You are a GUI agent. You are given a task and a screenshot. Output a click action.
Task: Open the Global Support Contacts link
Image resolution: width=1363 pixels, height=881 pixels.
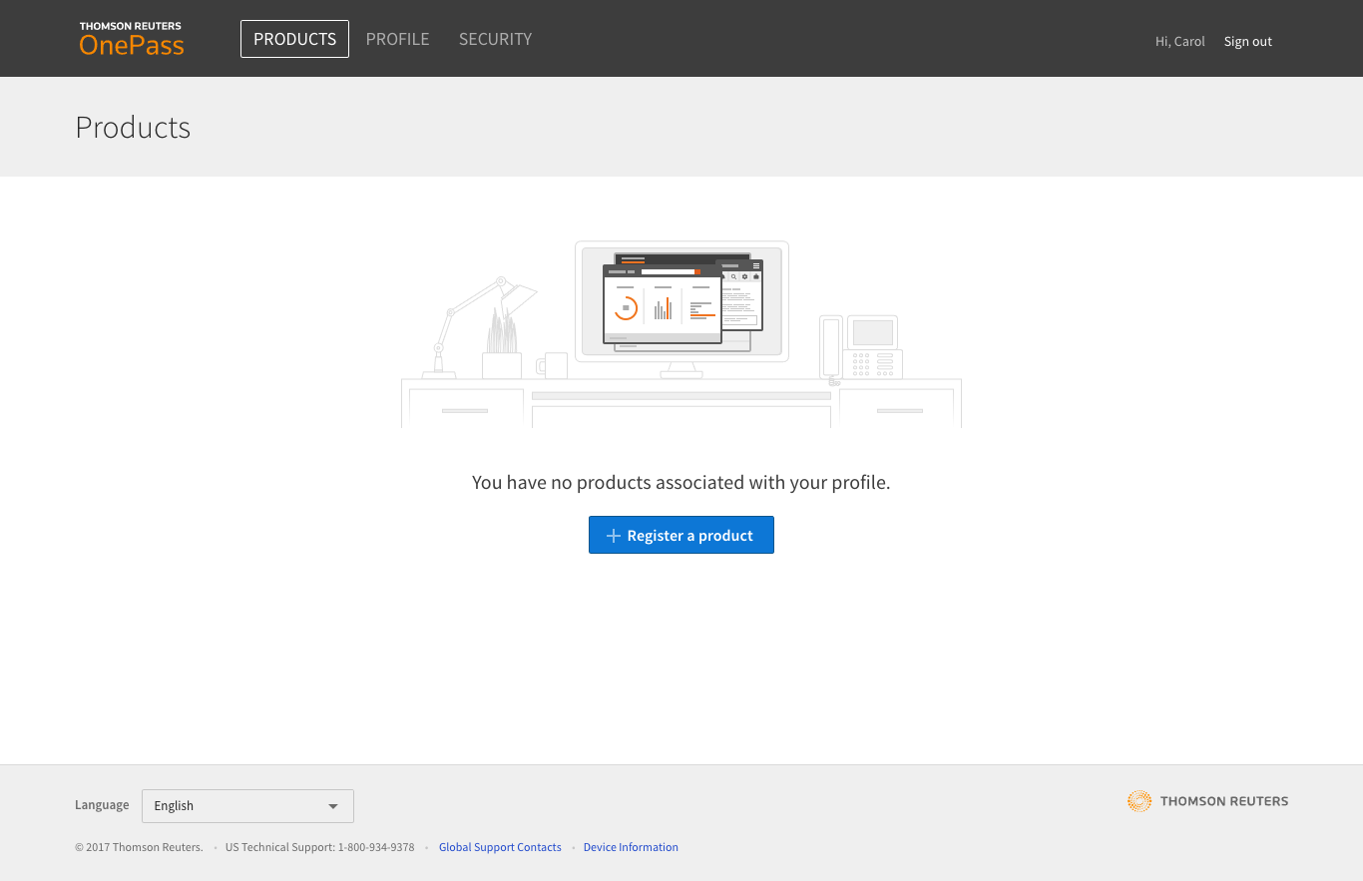tap(500, 847)
